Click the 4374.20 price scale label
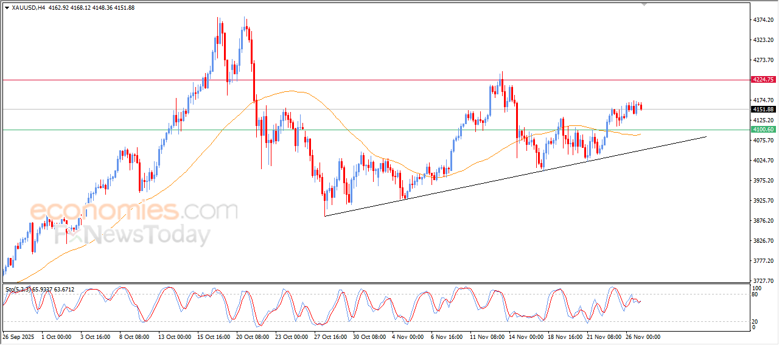 click(x=763, y=20)
